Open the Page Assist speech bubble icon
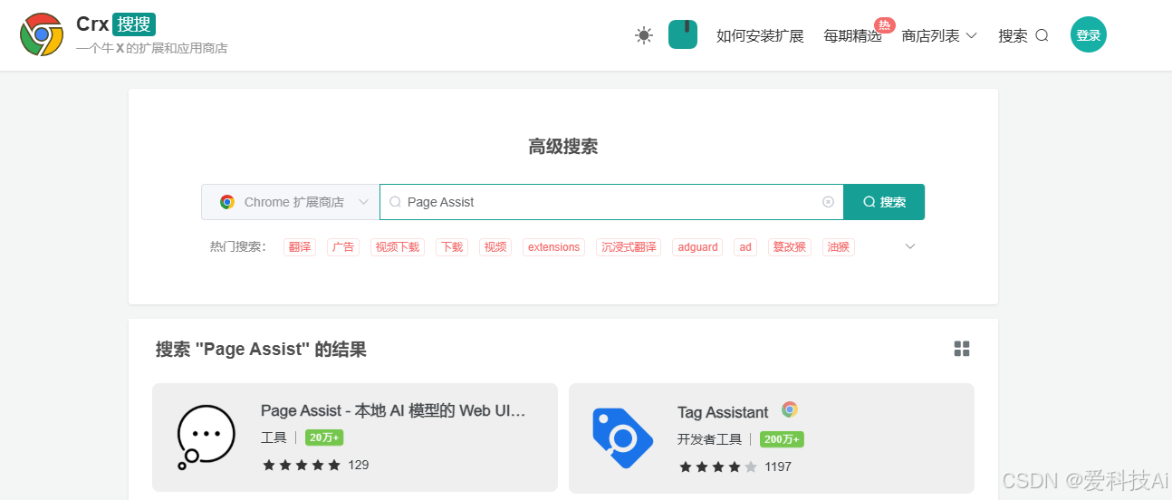The height and width of the screenshot is (500, 1172). click(206, 437)
